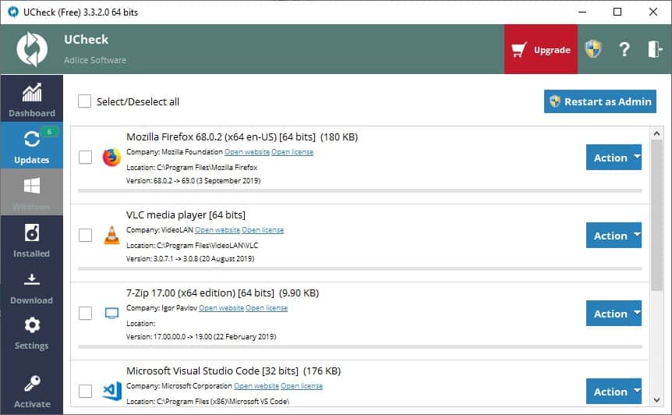Screen dimensions: 672x415
Task: Click the Restart as Admin button
Action: point(599,101)
